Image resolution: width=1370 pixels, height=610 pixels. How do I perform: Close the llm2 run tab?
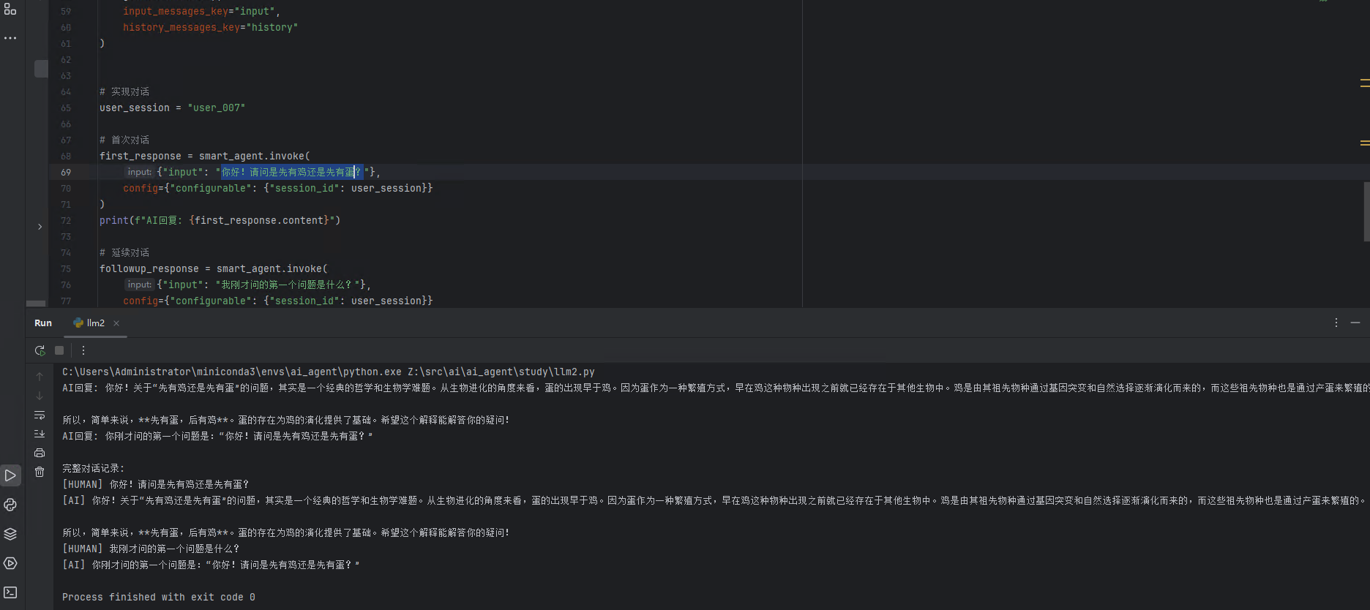tap(116, 323)
